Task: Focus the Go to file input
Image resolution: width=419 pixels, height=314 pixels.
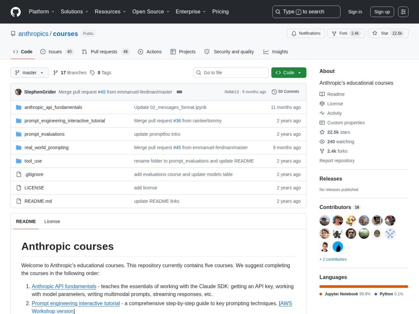Action: tap(231, 73)
